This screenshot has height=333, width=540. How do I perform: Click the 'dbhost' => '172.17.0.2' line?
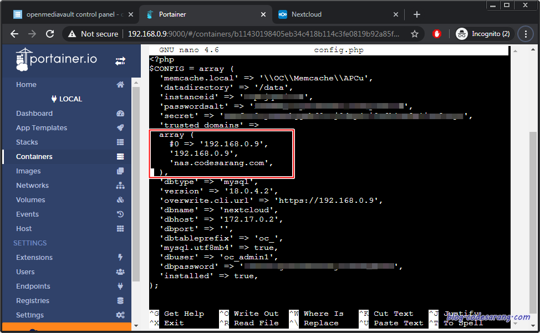(221, 219)
